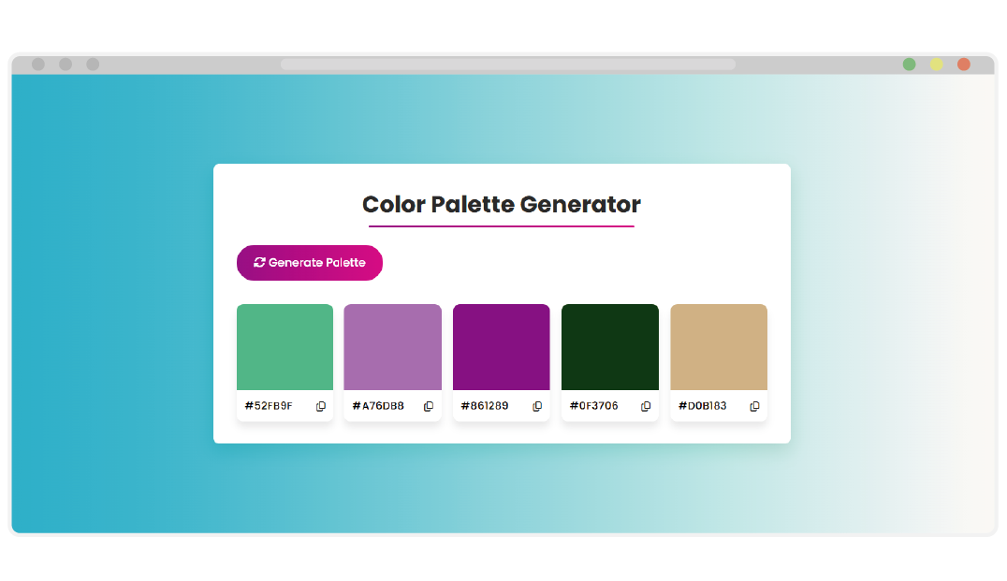Click the #0F3706 hex code text
Image resolution: width=1007 pixels, height=581 pixels.
(x=594, y=406)
